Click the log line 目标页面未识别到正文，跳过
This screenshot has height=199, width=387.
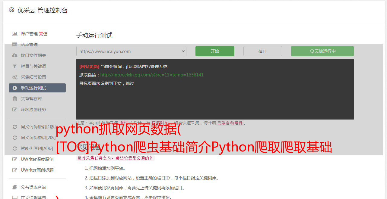pos(107,83)
